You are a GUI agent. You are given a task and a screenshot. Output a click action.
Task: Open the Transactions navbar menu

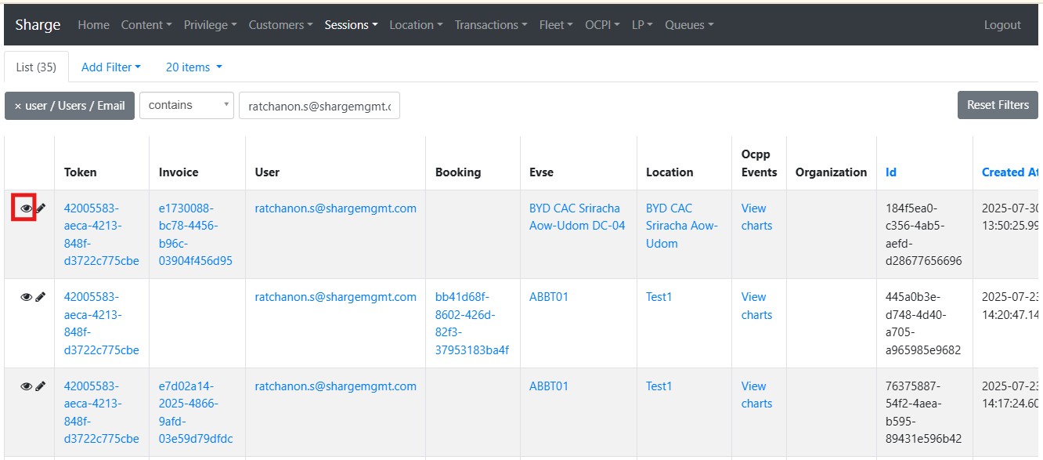tap(491, 25)
